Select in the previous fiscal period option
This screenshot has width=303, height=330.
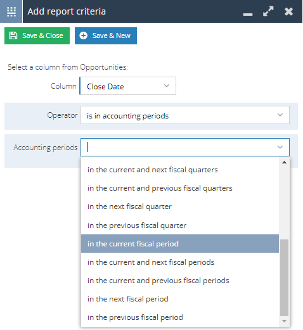180,317
